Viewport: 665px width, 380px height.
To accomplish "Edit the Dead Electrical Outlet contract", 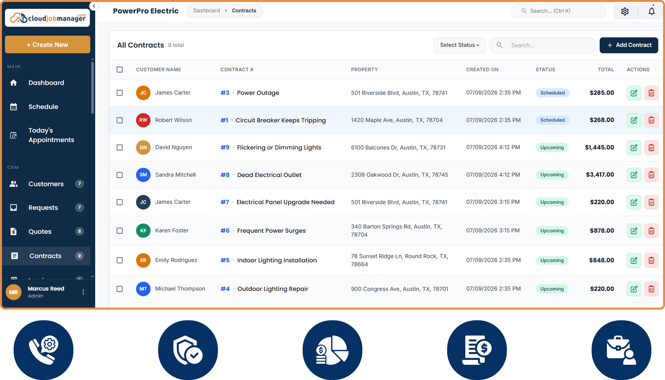I will [x=634, y=175].
